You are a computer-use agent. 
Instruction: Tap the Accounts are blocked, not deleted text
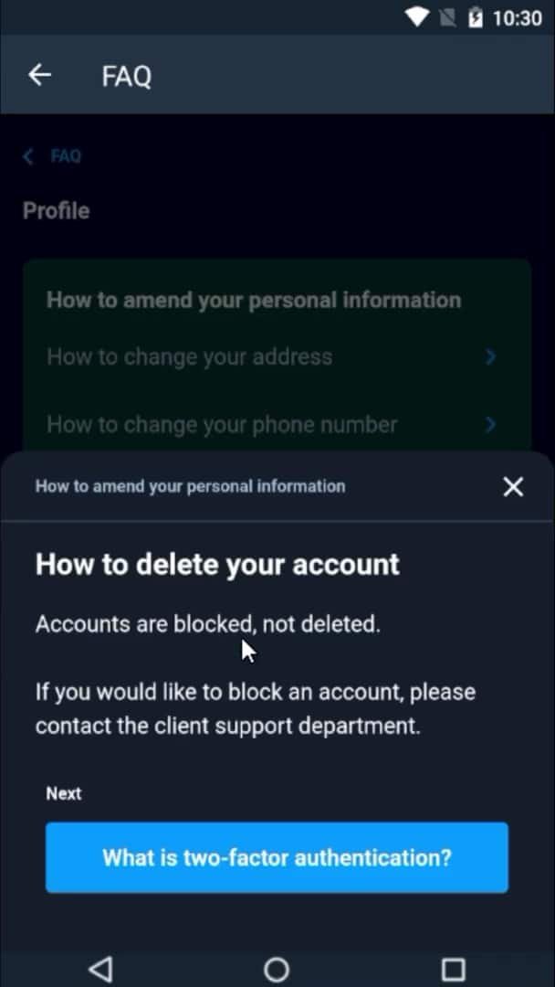click(x=207, y=623)
